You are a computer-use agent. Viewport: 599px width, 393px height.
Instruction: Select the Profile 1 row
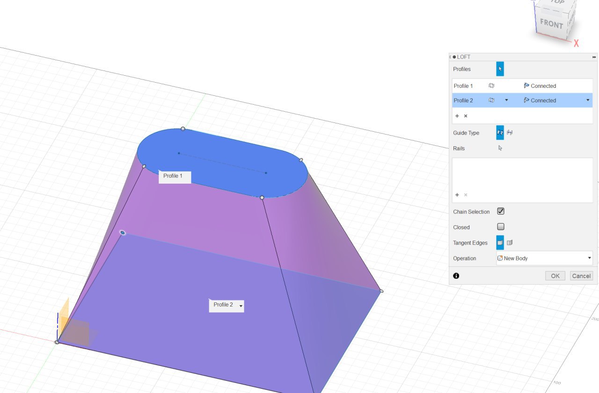522,86
